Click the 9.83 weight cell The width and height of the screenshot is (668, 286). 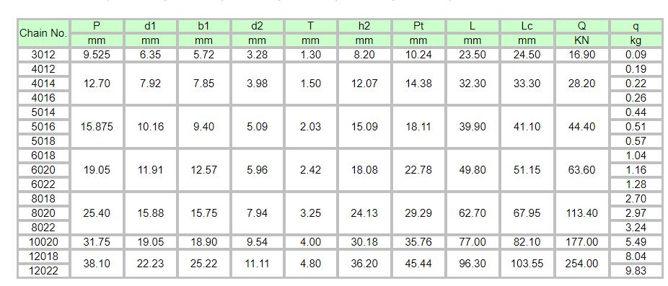[x=636, y=271]
